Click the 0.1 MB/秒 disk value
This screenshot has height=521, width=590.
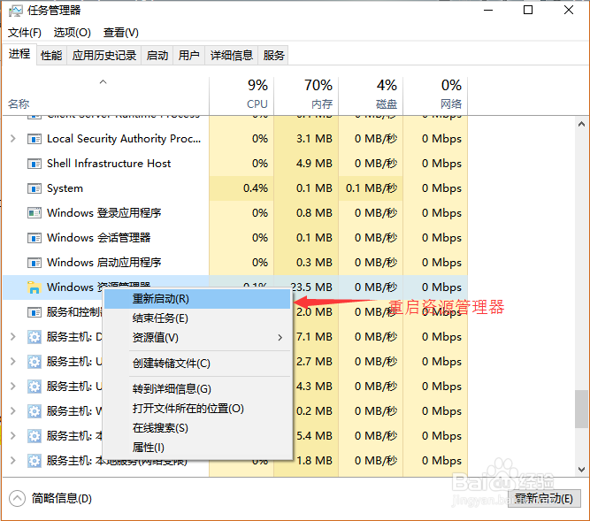[372, 188]
